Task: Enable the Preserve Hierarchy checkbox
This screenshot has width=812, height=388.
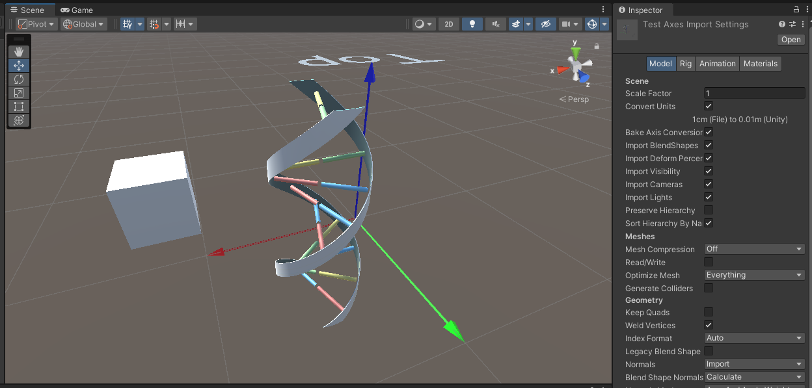Action: pos(708,210)
